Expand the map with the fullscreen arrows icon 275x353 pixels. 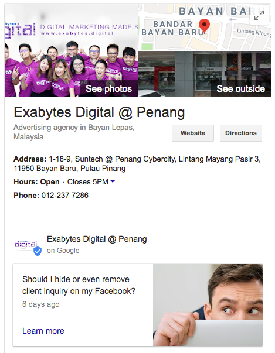point(259,16)
